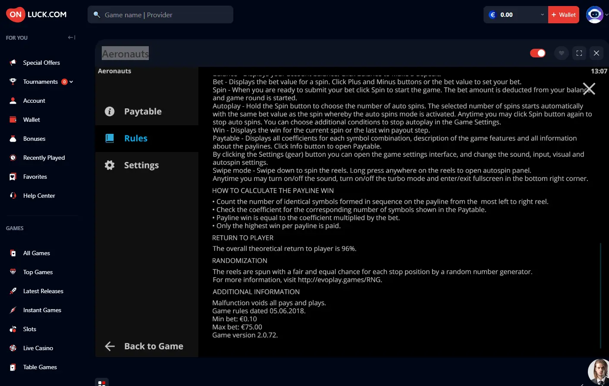Click the search magnifier icon
609x386 pixels.
click(97, 15)
